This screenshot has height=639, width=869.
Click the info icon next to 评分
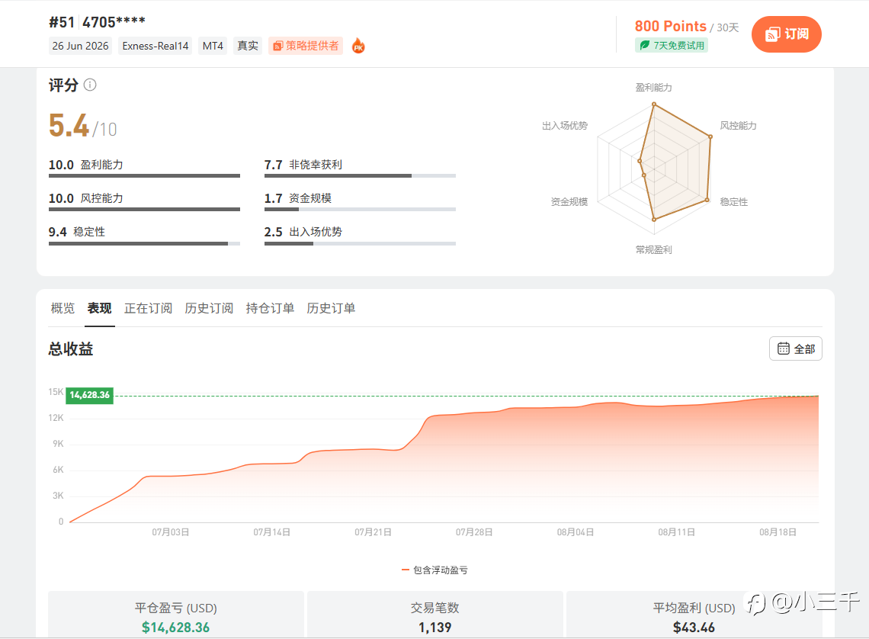[x=90, y=85]
